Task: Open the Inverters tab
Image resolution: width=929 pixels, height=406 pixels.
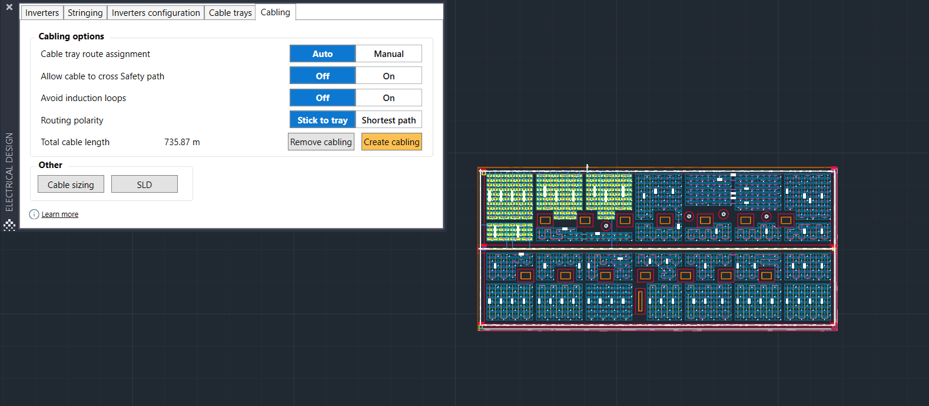Action: (42, 13)
